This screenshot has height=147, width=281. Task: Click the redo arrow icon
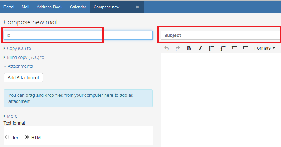click(178, 48)
